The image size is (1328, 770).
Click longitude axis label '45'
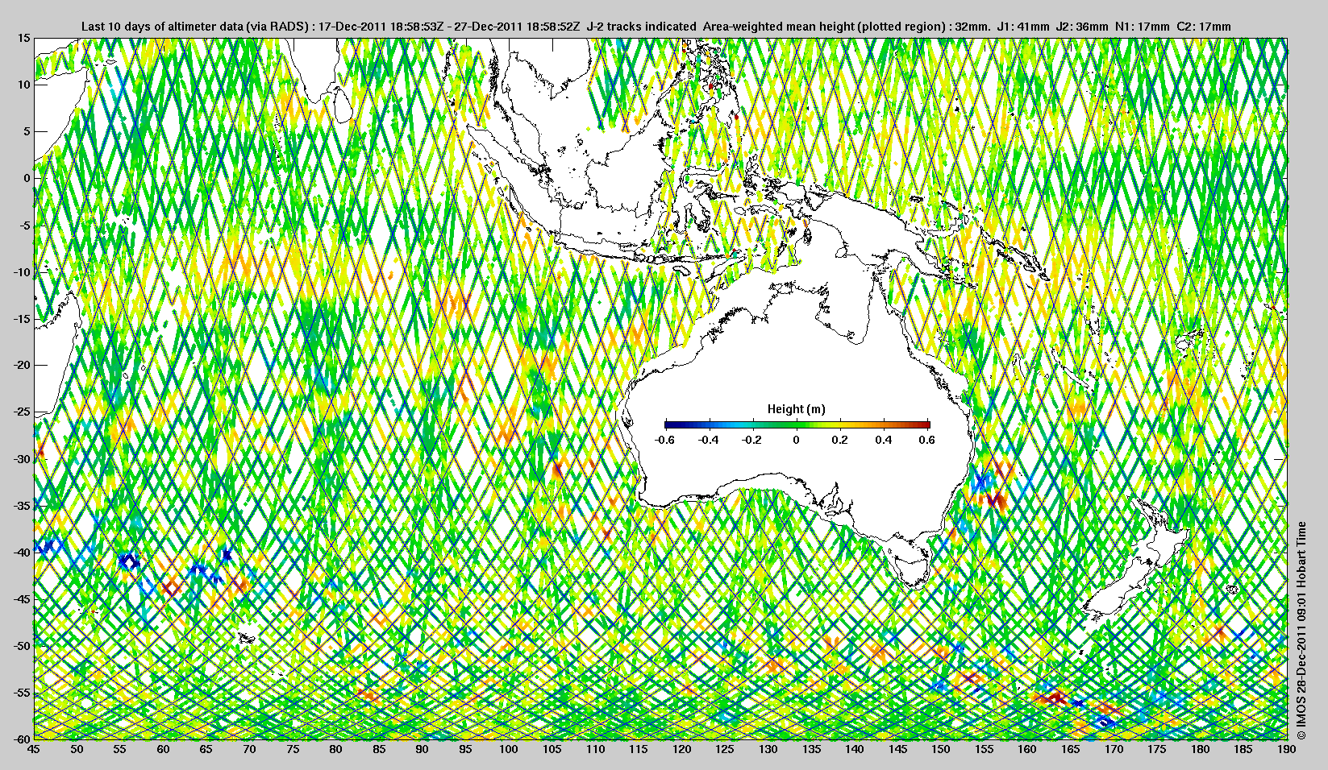[34, 749]
